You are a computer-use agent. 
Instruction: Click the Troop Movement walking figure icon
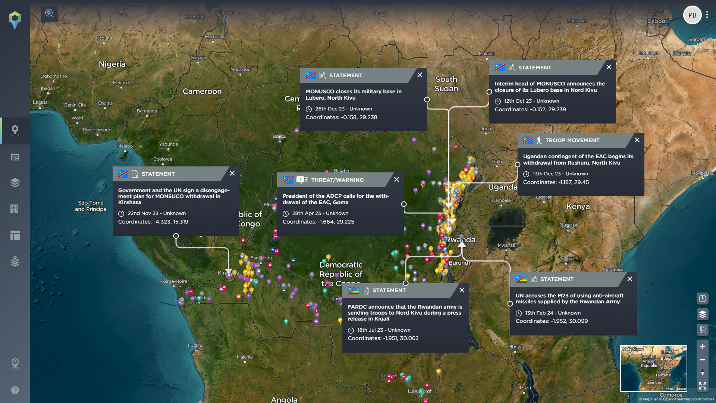tap(539, 140)
